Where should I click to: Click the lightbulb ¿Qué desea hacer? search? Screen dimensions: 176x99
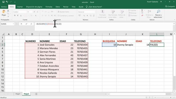click(94, 7)
